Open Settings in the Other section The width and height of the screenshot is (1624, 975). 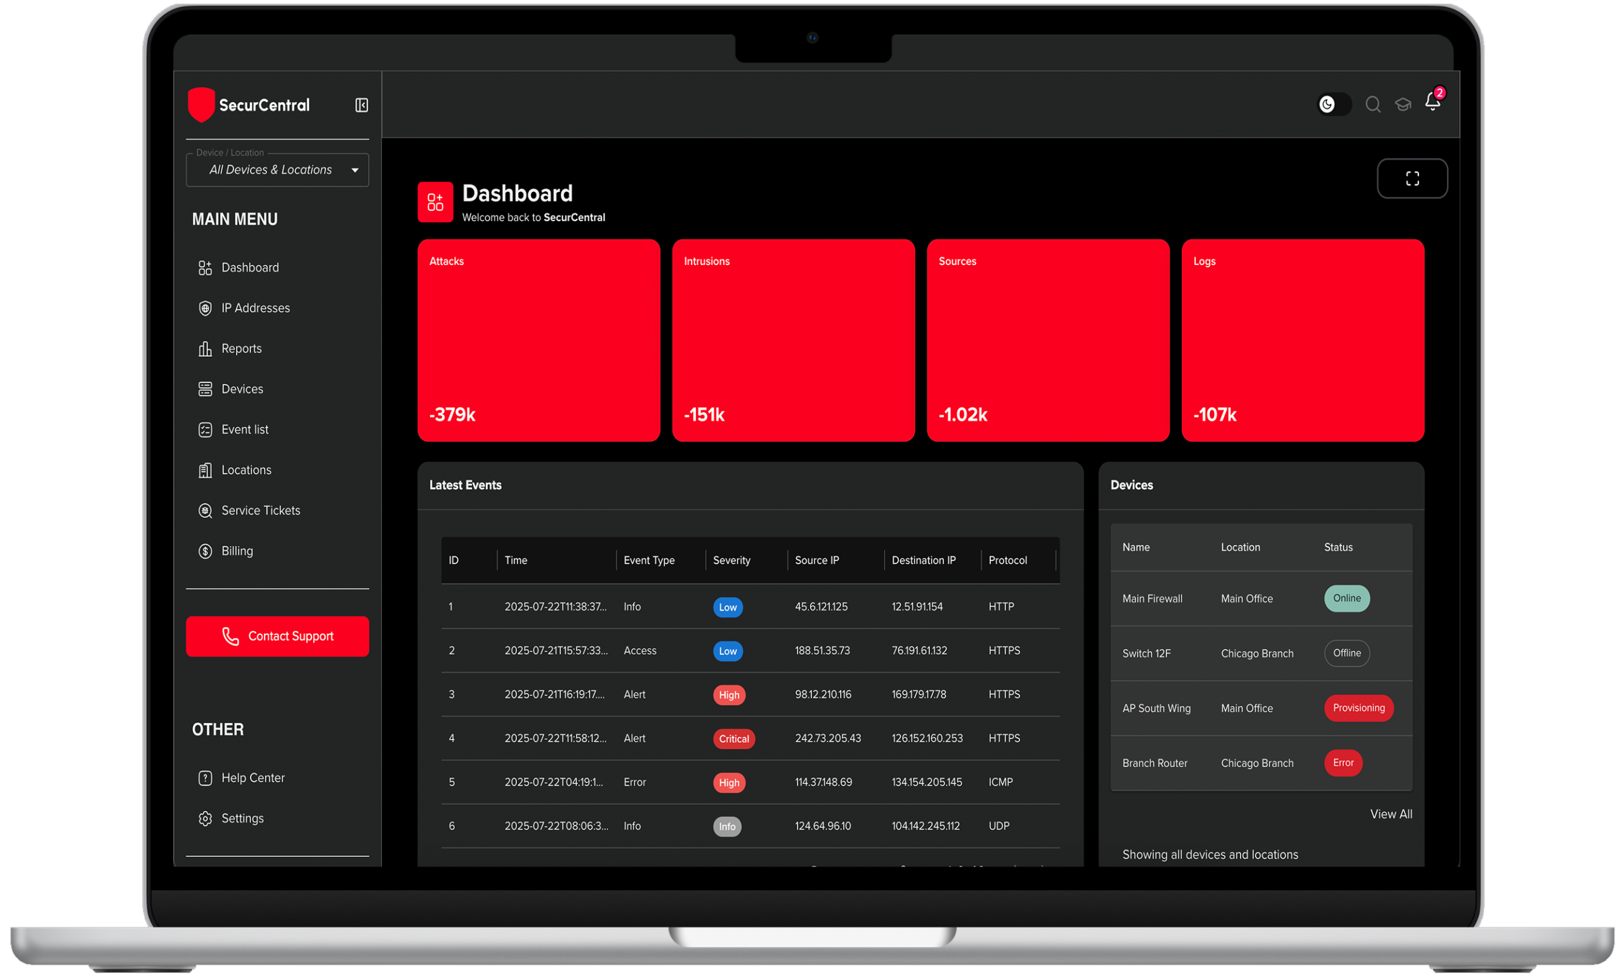(x=242, y=818)
